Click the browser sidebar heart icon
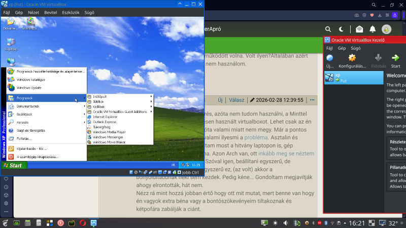The height and width of the screenshot is (228, 406). (6, 179)
